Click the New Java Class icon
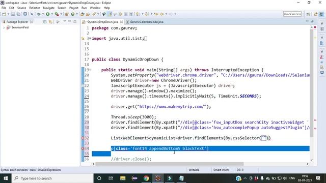Screen dimensions: 326x183 (72, 14)
